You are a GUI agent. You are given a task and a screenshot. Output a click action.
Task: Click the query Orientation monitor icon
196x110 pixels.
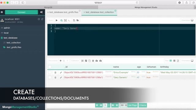[x=192, y=20]
